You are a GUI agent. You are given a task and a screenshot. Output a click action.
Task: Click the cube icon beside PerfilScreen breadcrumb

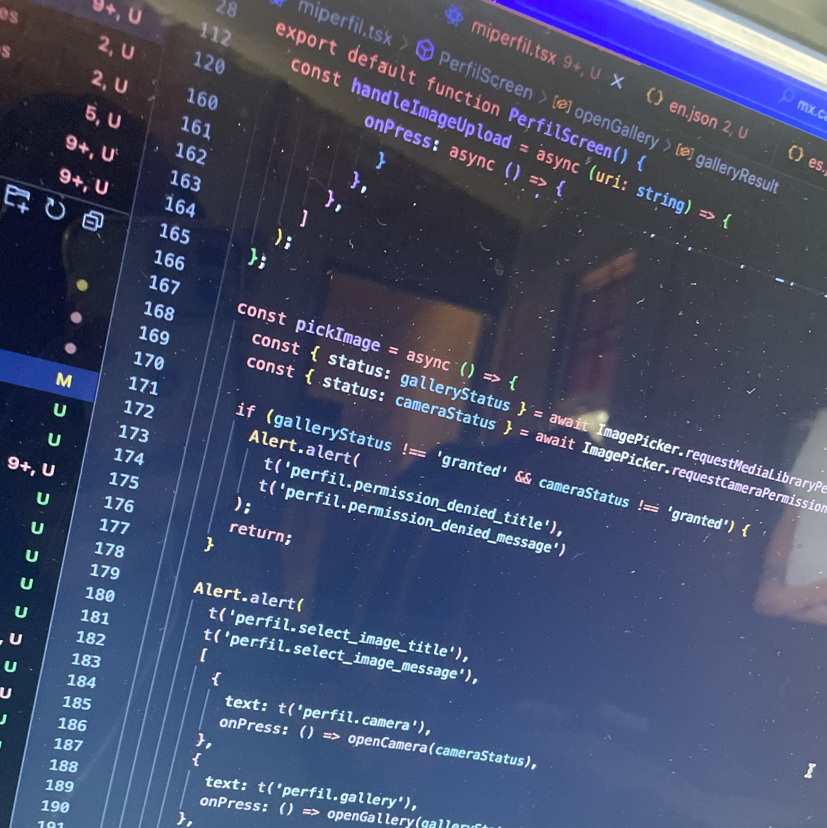[x=425, y=51]
